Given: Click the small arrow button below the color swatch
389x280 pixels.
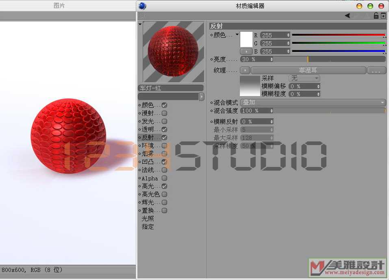Looking at the screenshot, I should [x=246, y=51].
